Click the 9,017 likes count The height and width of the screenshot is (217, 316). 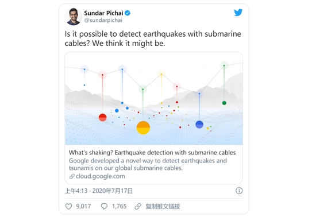(83, 206)
